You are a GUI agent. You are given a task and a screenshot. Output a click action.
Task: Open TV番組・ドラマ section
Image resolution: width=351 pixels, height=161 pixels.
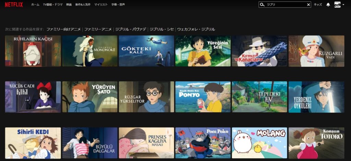[x=53, y=5]
